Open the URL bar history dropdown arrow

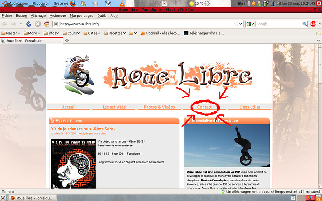241,24
